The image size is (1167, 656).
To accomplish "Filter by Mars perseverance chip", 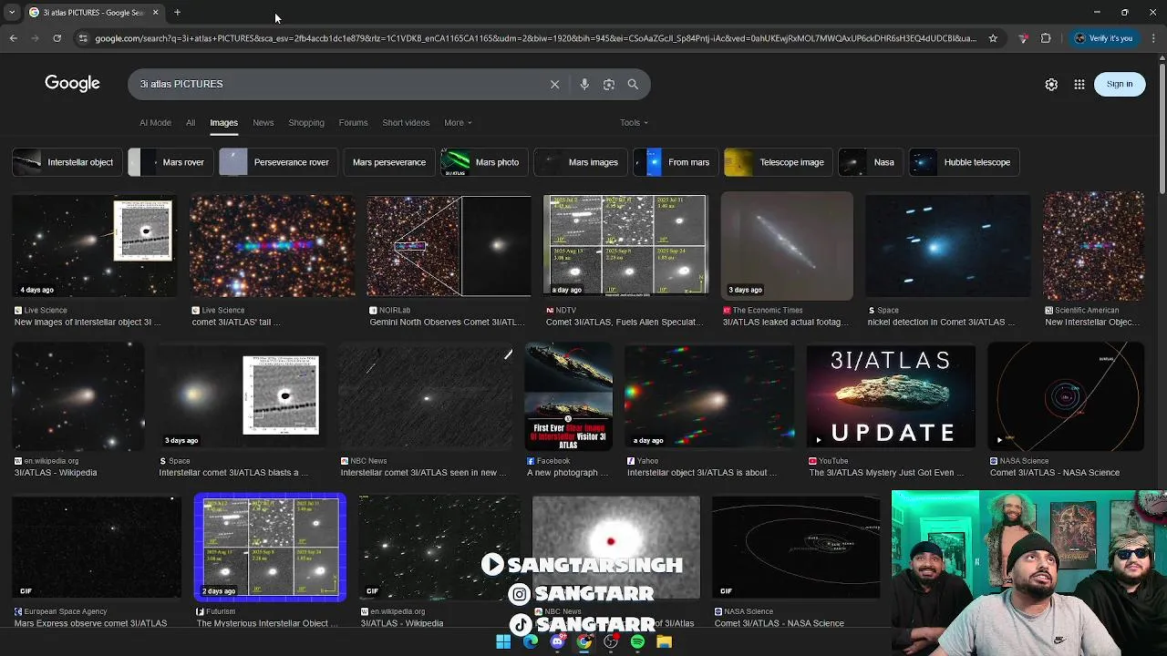I will coord(389,162).
